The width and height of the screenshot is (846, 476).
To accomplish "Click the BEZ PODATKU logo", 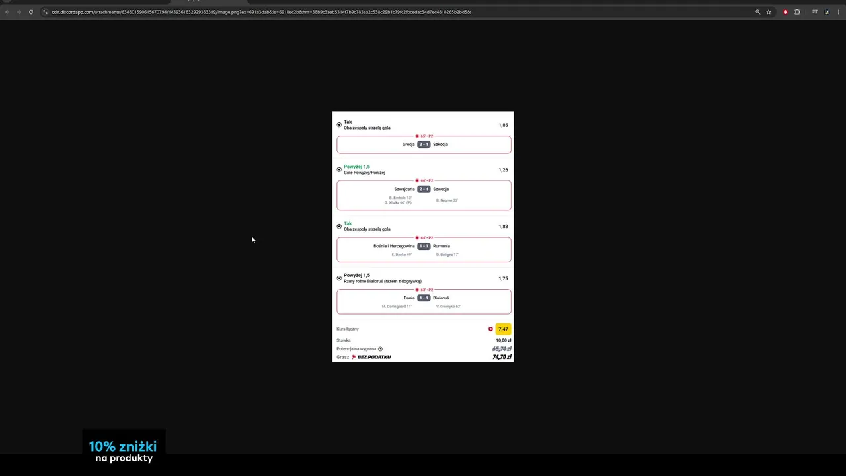I will click(371, 357).
